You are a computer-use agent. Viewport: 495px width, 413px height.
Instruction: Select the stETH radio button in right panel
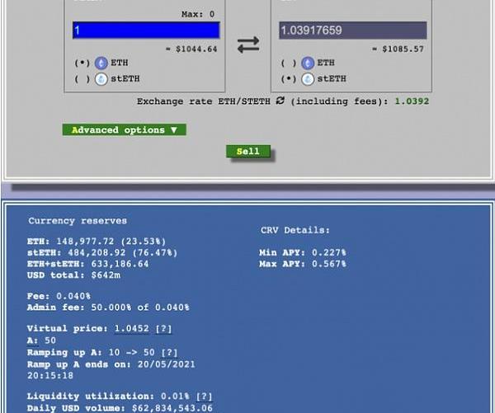click(289, 79)
